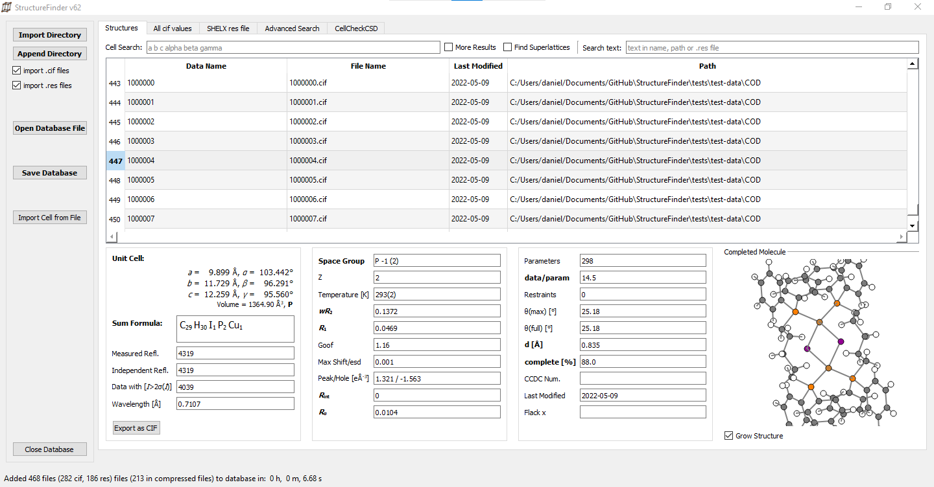Toggle the import .cif files checkbox
The image size is (934, 487).
[x=17, y=71]
